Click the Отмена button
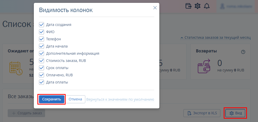Viewport: 258px width, 122px height. click(75, 99)
